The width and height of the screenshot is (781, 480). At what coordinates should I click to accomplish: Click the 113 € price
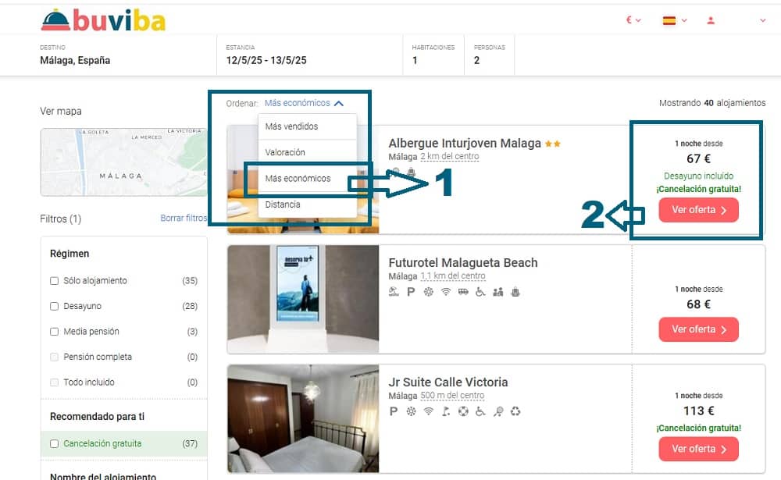(698, 411)
